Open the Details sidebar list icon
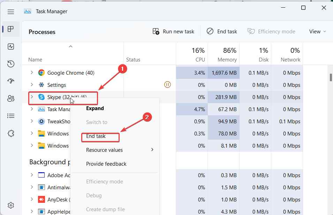Viewport: 333px width, 215px height. click(x=10, y=116)
